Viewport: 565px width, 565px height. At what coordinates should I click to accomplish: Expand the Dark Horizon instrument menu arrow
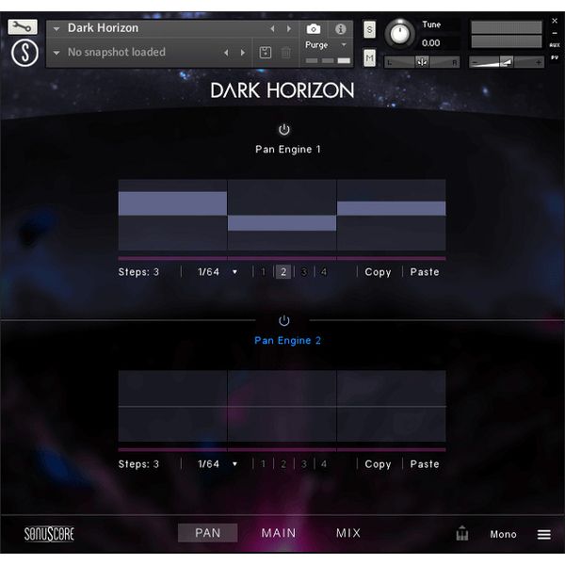[56, 28]
